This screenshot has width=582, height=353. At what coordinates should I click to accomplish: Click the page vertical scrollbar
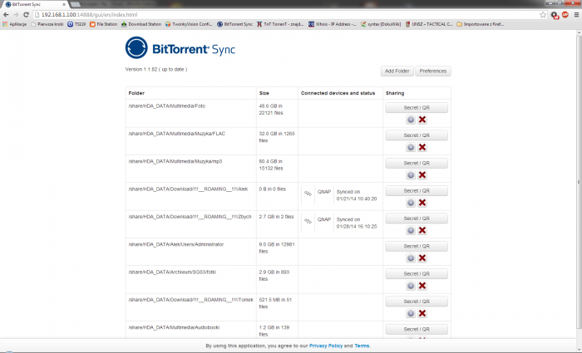pos(579,182)
